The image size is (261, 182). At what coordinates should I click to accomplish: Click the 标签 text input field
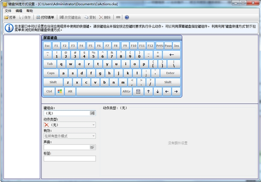69,158
